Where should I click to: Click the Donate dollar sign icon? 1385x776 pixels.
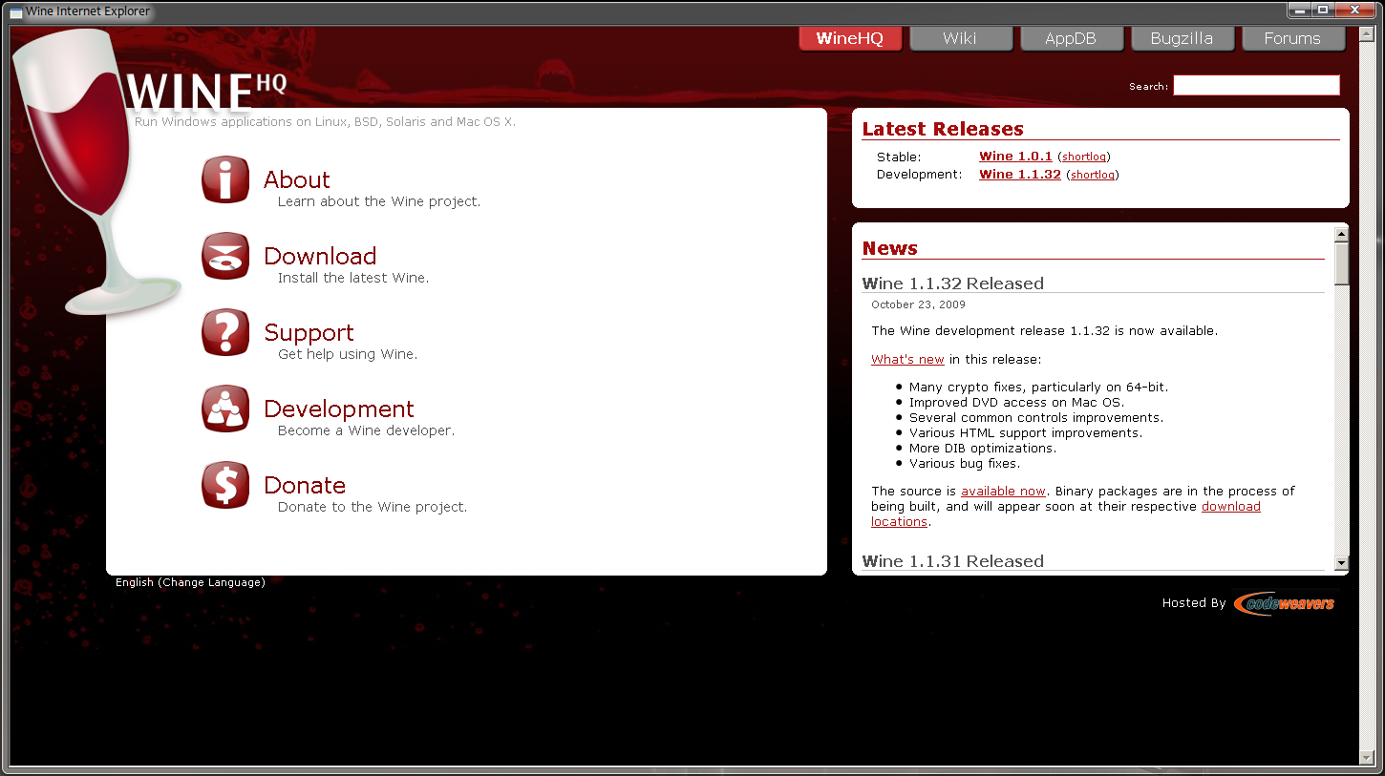[x=225, y=485]
